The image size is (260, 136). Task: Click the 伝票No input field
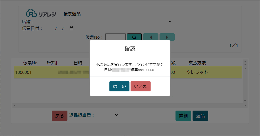tap(115, 37)
